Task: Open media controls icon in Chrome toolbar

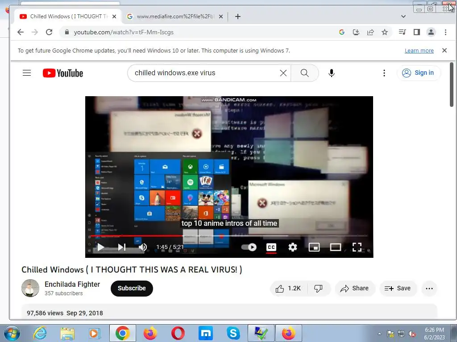Action: tap(402, 32)
